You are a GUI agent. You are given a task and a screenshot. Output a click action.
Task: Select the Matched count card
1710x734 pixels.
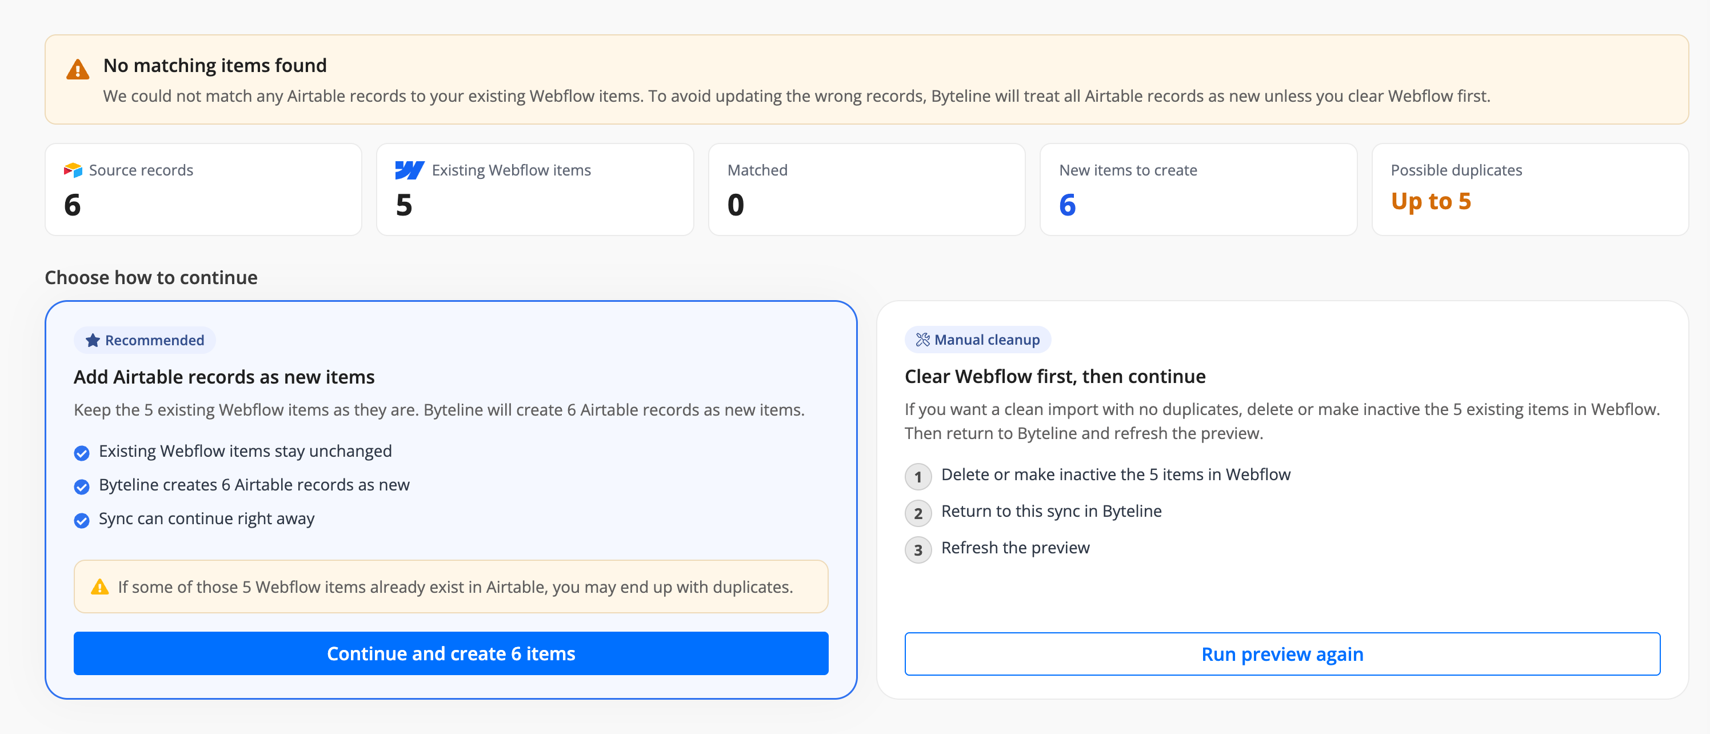pos(866,189)
